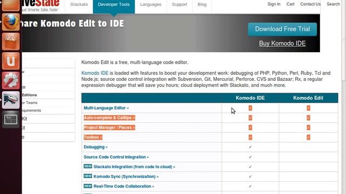The width and height of the screenshot is (346, 194).
Task: Click Komodo IDE checkmark for Project Manager
Action: [250, 127]
